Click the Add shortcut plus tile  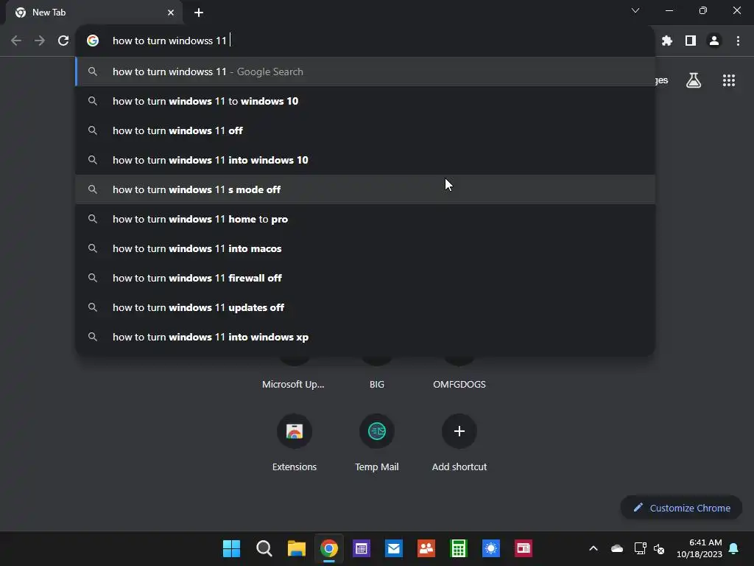459,431
